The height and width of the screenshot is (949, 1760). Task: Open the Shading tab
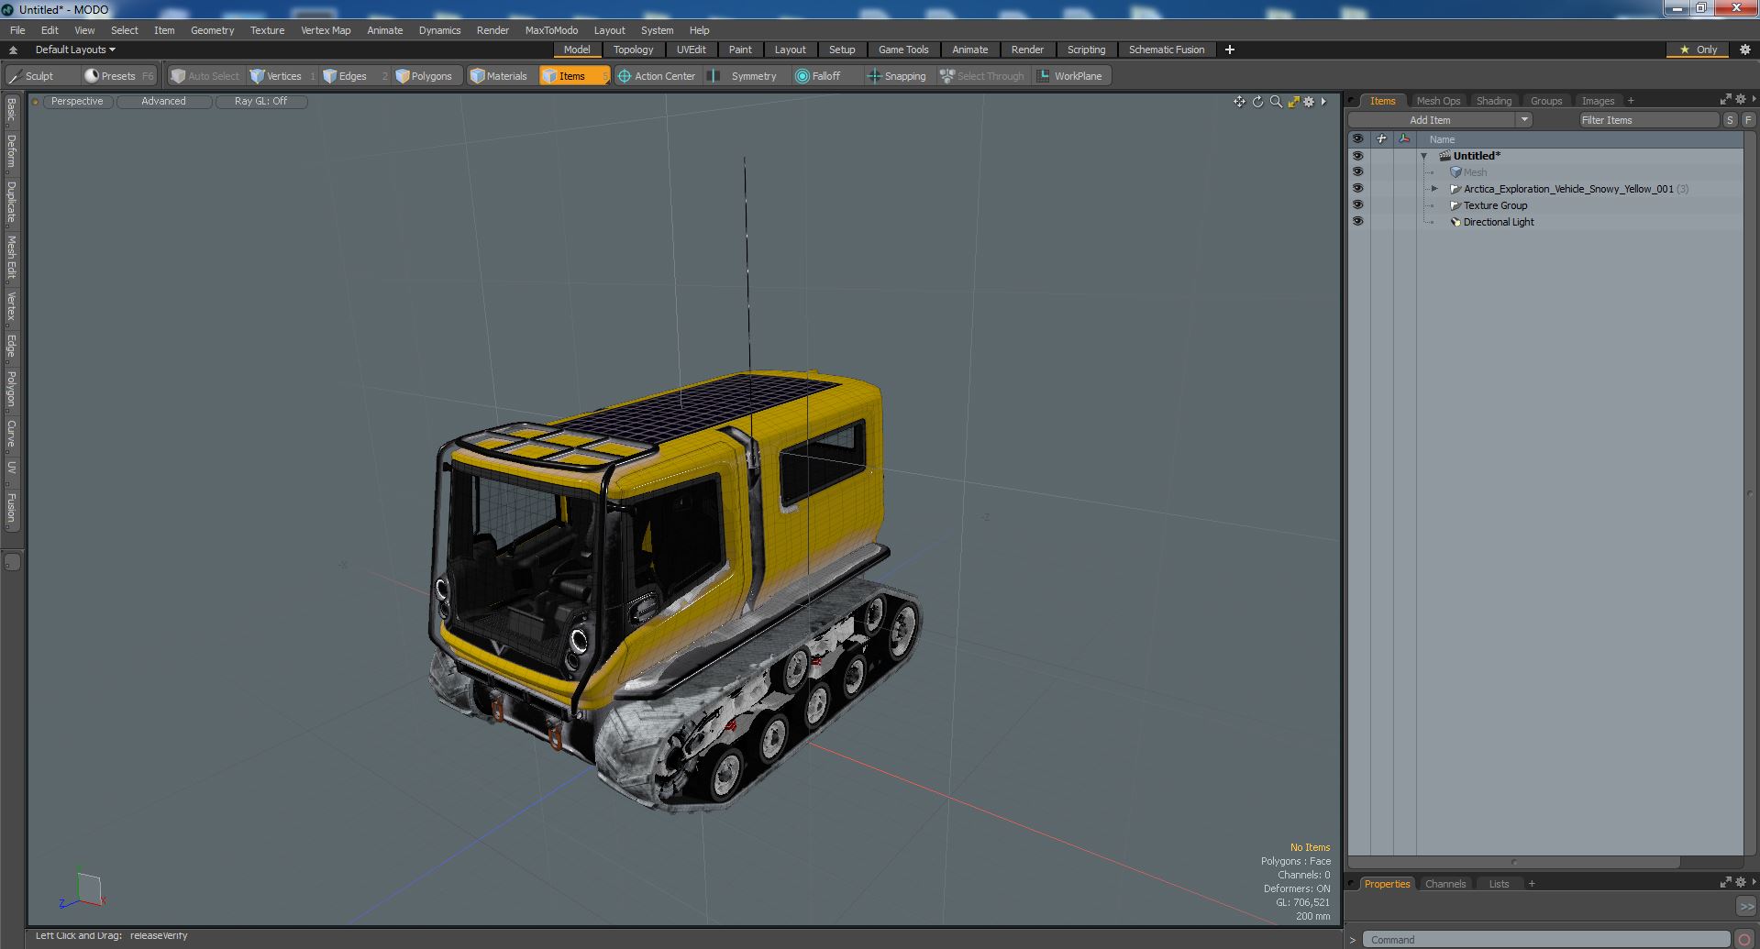[1493, 101]
